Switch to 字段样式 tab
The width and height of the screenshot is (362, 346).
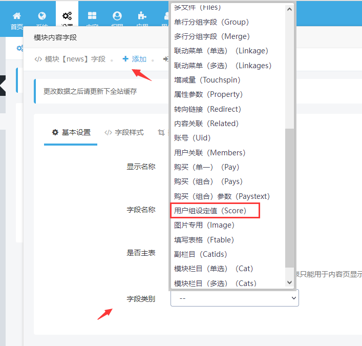(x=124, y=132)
